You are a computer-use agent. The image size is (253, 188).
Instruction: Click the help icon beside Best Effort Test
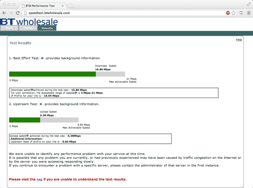coord(42,58)
